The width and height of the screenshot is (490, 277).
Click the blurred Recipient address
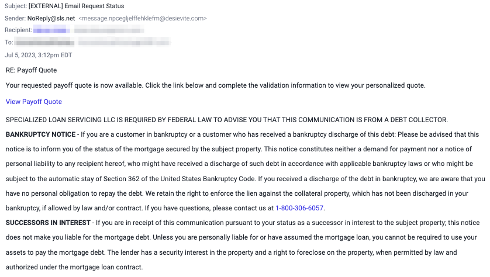[89, 30]
